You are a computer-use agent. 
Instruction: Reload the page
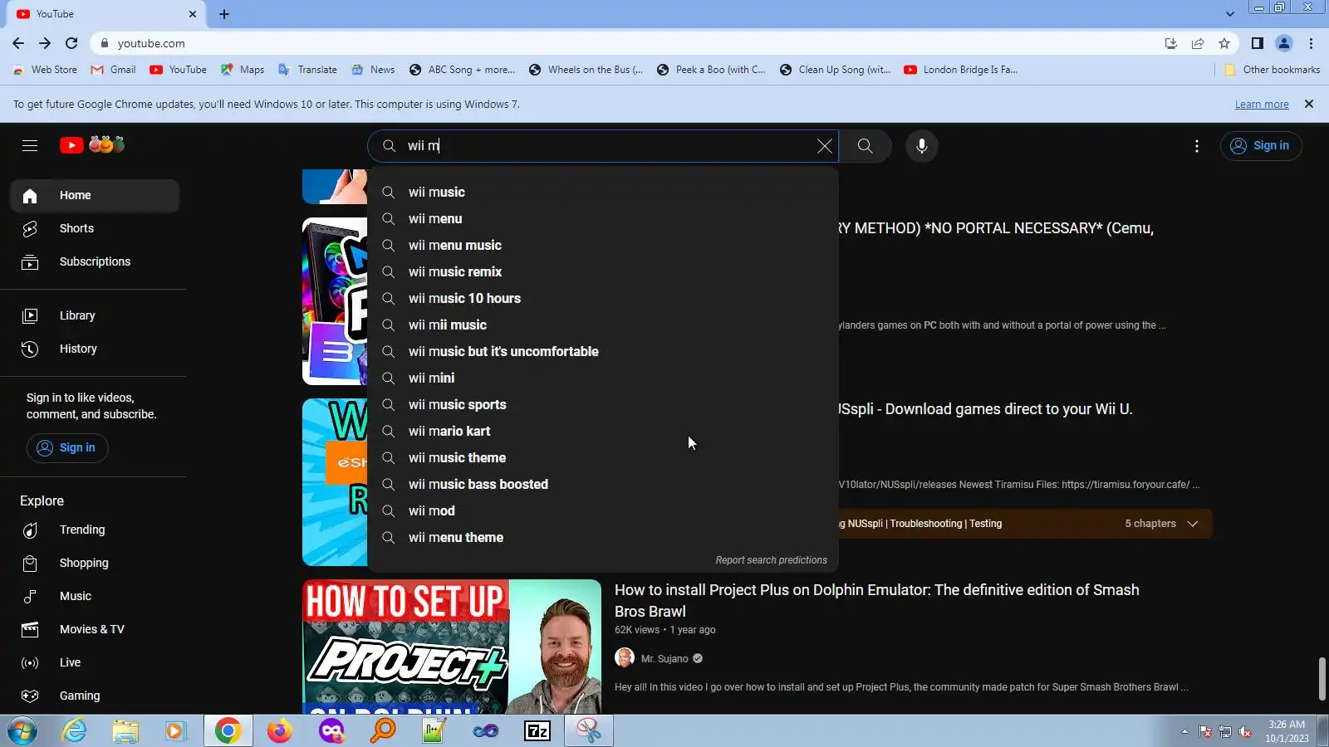[71, 43]
